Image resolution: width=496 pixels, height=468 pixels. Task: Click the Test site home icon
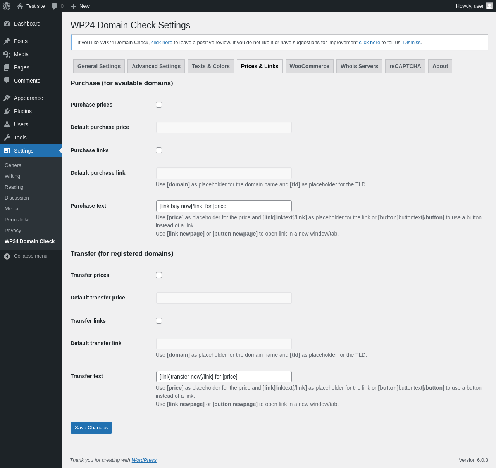coord(20,6)
